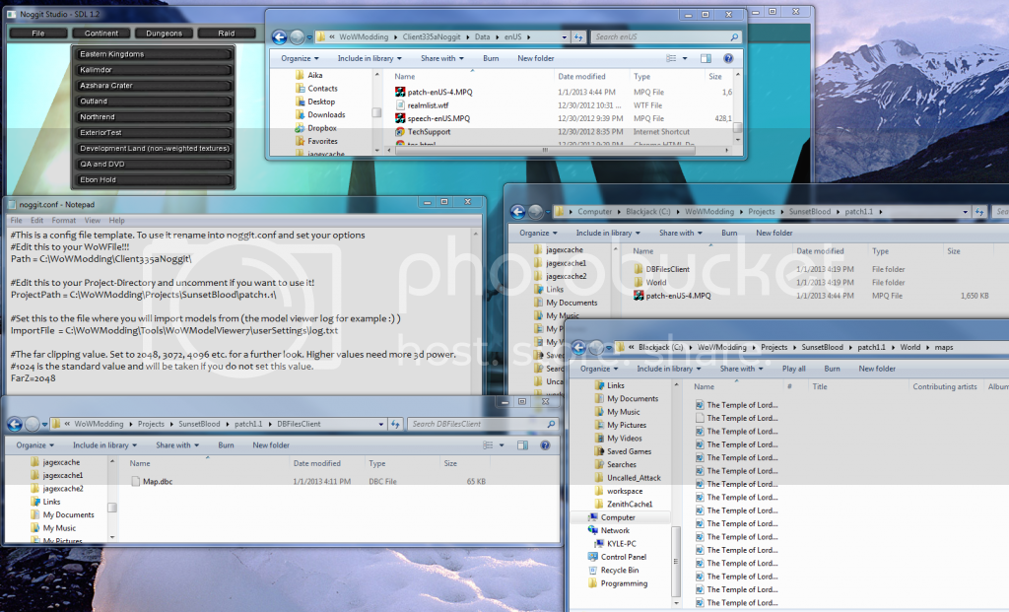Select the World folder in the patch1.1 window
Viewport: 1009px width, 612px height.
(x=655, y=283)
